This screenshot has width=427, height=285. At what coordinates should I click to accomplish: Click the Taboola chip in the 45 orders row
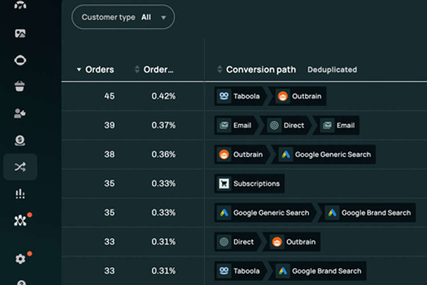pyautogui.click(x=239, y=96)
